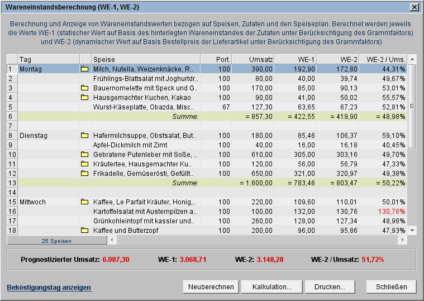Click yellow folder icon for Frikadelle row
The image size is (424, 301).
coord(85,174)
